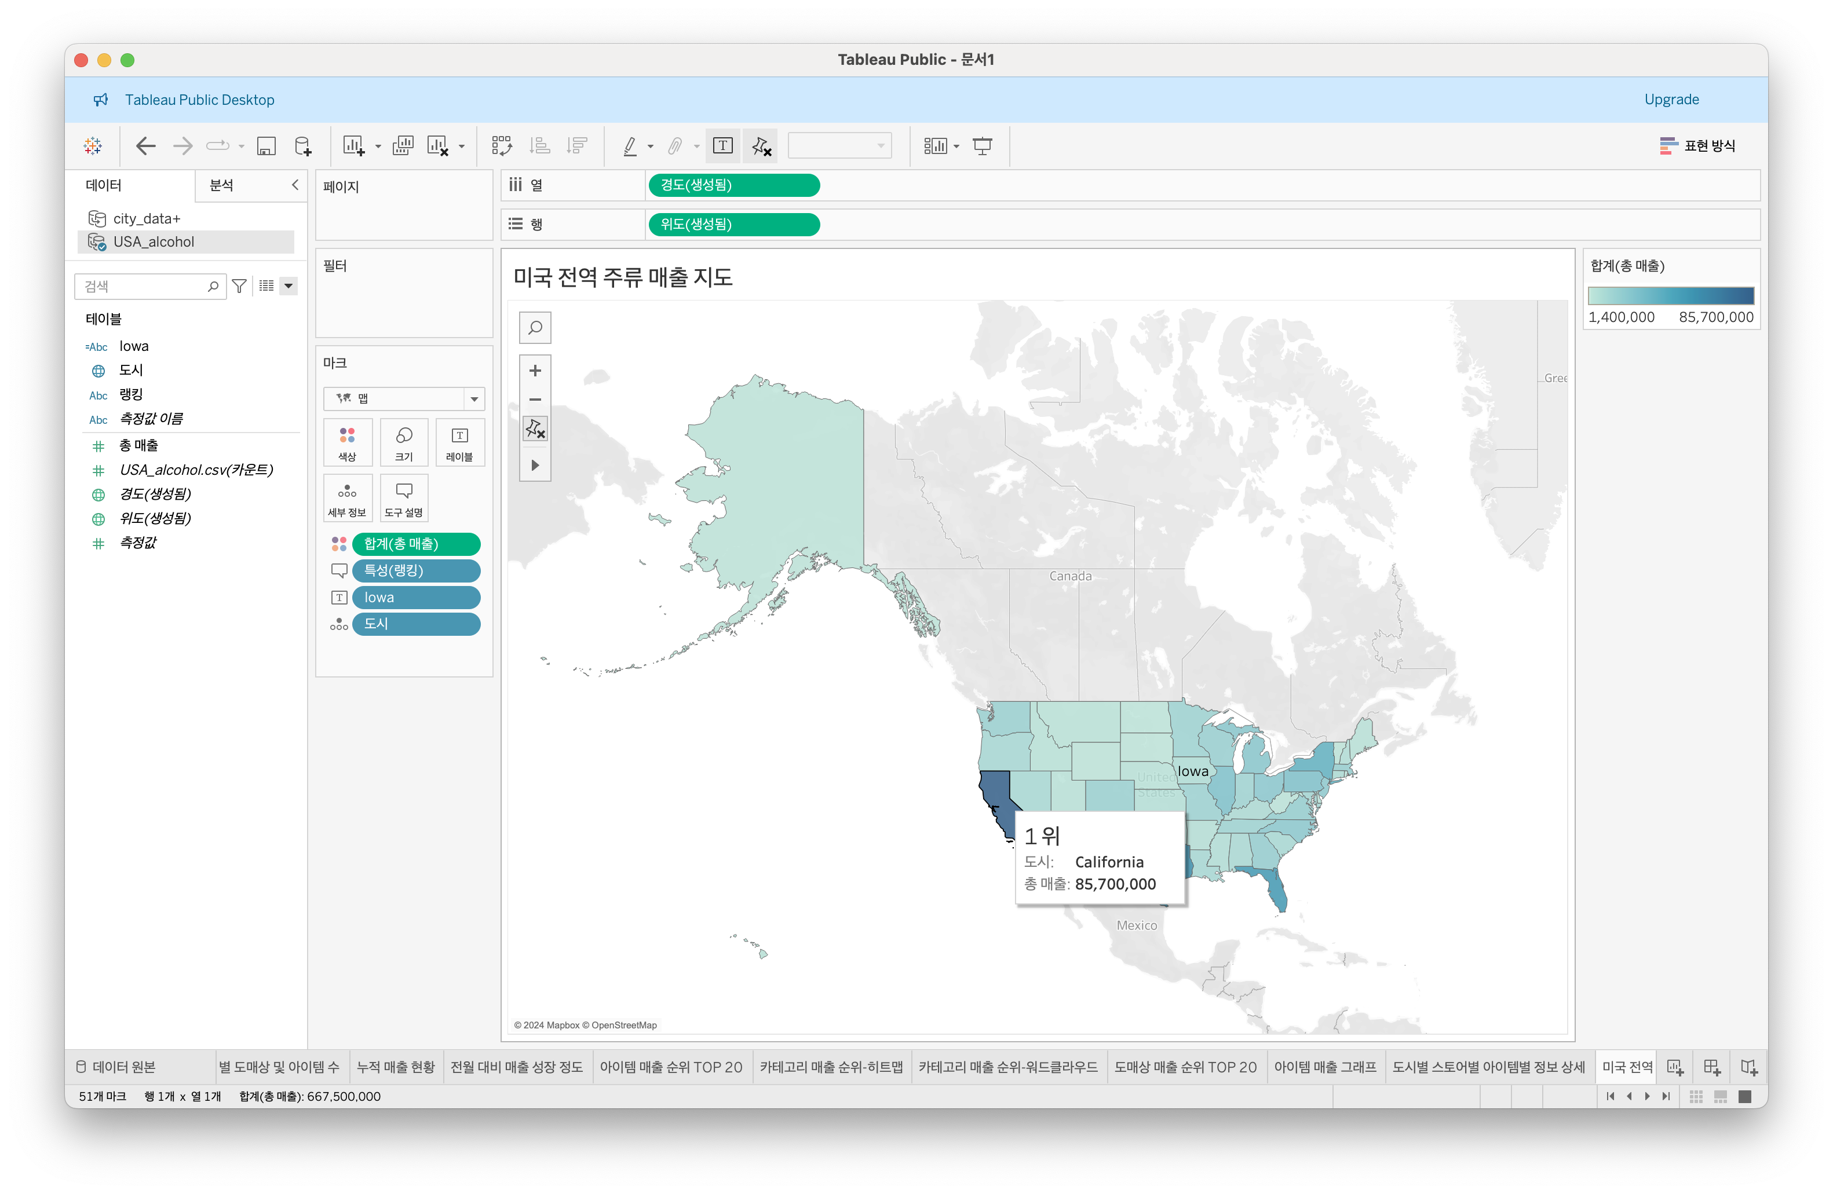The height and width of the screenshot is (1194, 1833).
Task: Click the swap rows and columns icon
Action: [501, 145]
